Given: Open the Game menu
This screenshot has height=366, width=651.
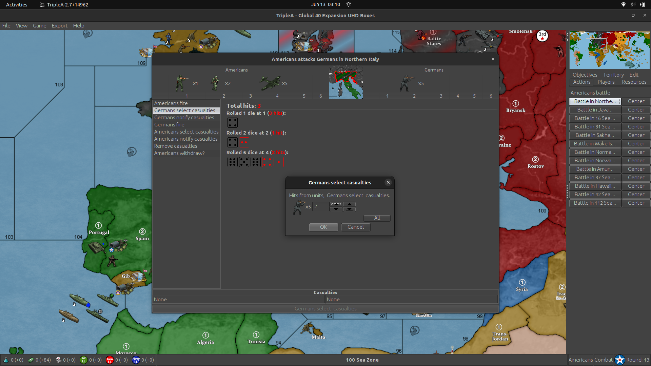Looking at the screenshot, I should tap(39, 26).
